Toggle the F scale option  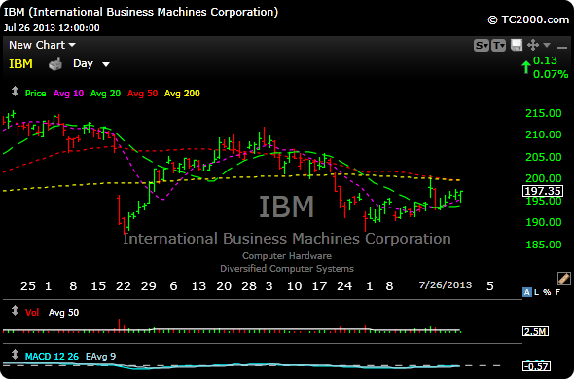pyautogui.click(x=557, y=292)
